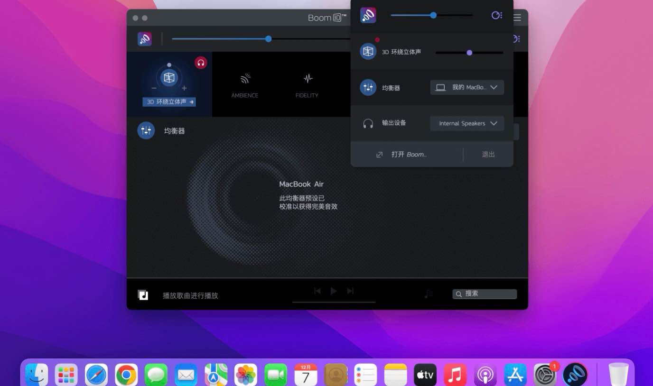The height and width of the screenshot is (386, 653).
Task: Go to previous track
Action: pos(317,291)
